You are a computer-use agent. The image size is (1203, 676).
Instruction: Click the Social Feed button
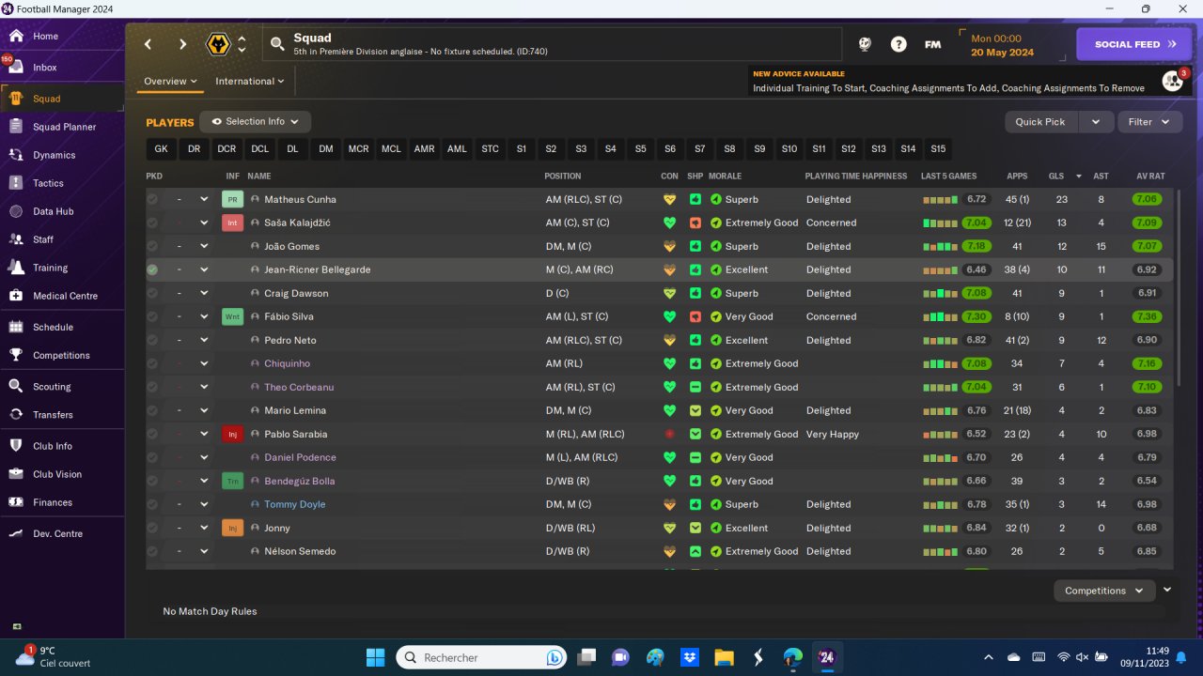click(x=1133, y=44)
